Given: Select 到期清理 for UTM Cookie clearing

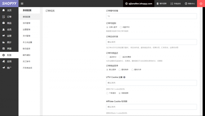Looking at the screenshot, I should click(119, 93).
